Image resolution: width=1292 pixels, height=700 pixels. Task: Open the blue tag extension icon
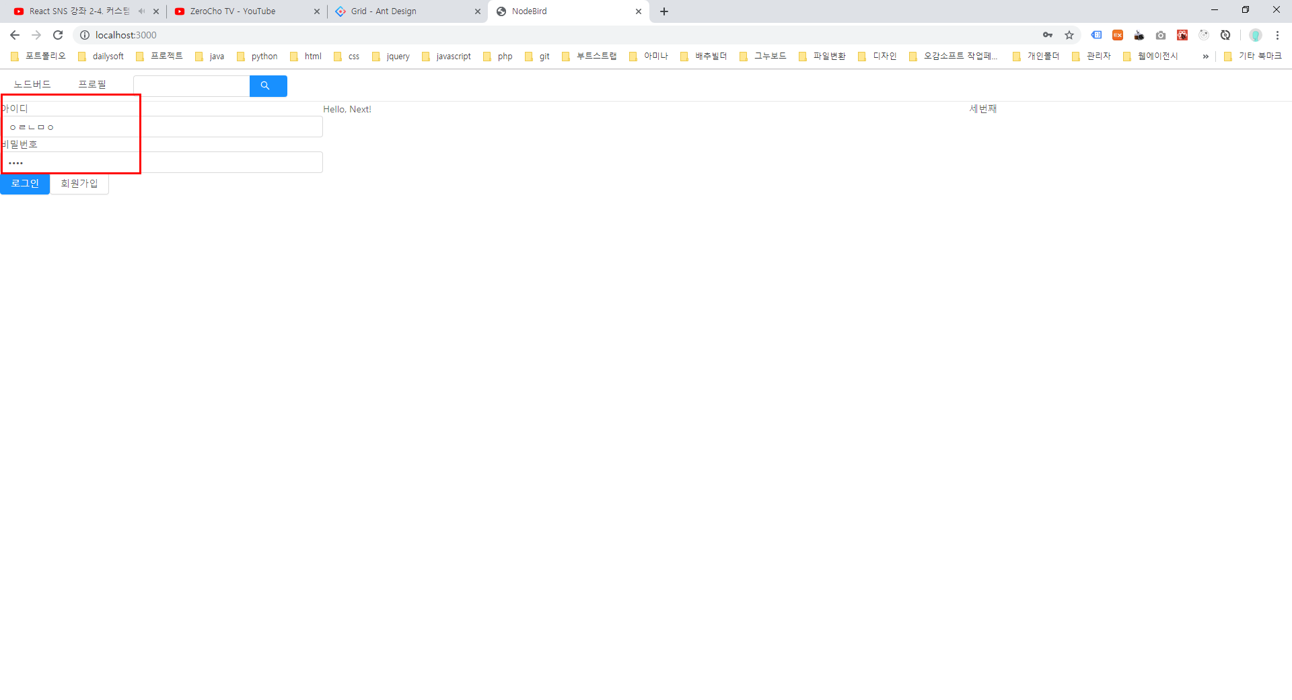[x=1096, y=35]
